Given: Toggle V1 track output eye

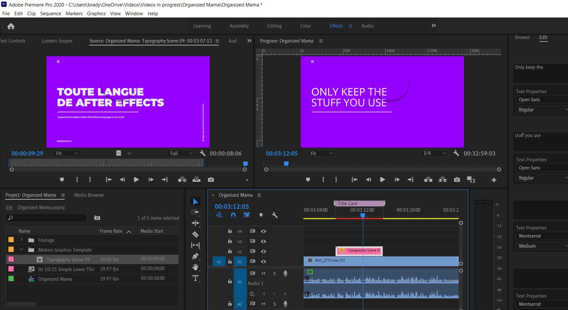Looking at the screenshot, I should coord(263,262).
